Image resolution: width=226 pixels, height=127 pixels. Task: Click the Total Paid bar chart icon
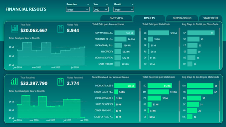14,29
